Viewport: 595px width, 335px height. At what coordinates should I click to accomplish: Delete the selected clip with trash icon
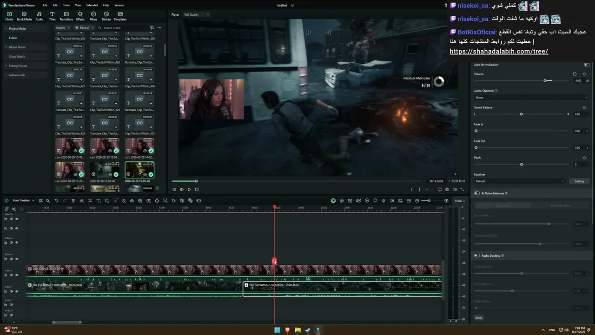click(73, 201)
